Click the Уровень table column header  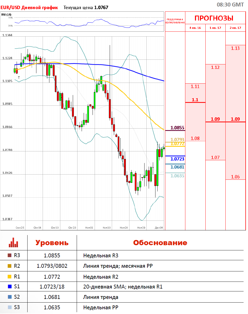pos(52,243)
